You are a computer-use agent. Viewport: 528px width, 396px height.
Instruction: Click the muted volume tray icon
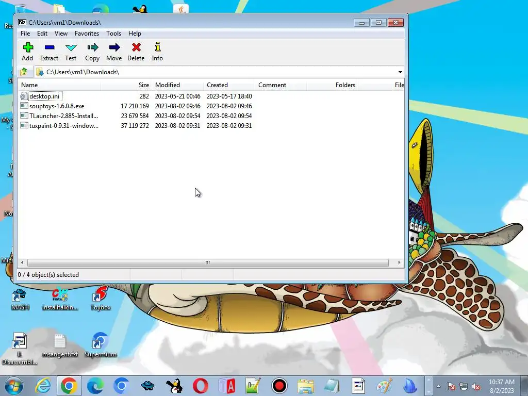click(x=476, y=387)
